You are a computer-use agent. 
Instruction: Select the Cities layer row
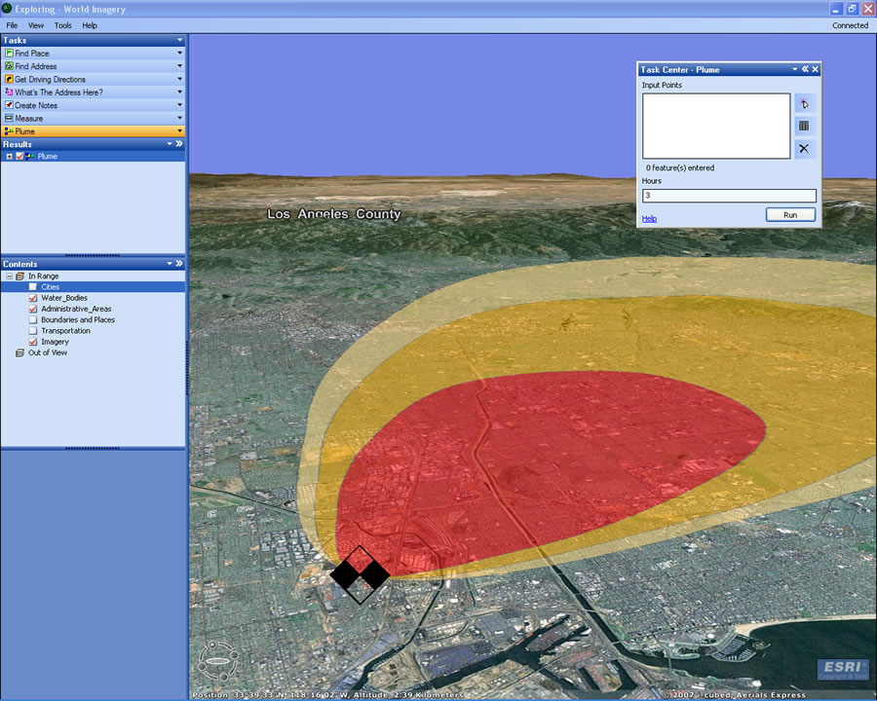coord(93,287)
